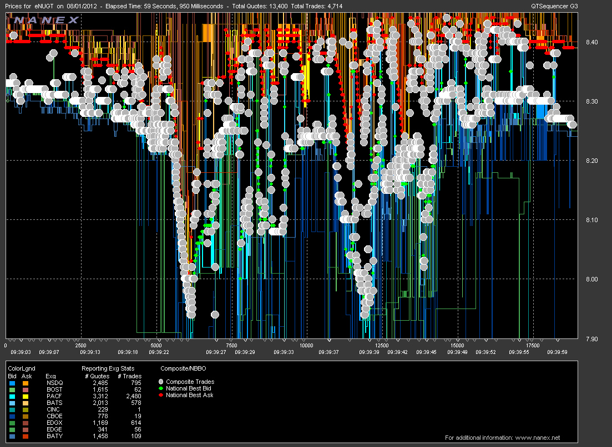Select EDGX trade count 614

(136, 423)
